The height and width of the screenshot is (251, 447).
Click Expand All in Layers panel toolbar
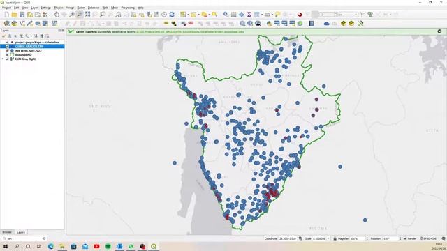click(36, 36)
